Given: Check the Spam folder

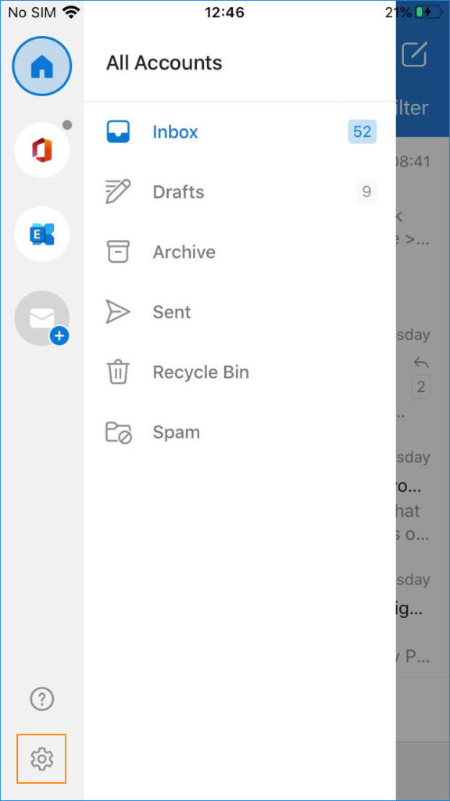Looking at the screenshot, I should point(176,432).
